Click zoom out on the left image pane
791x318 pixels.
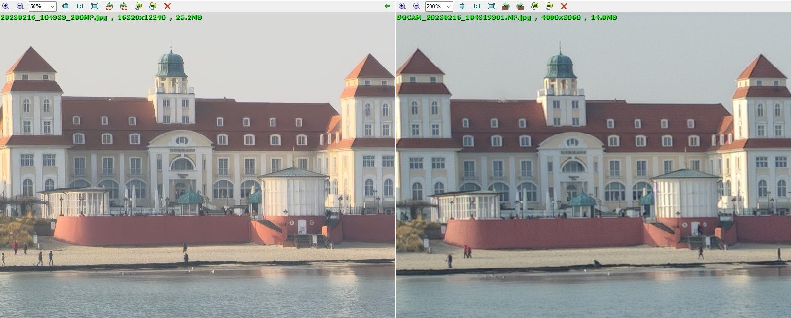[x=20, y=6]
